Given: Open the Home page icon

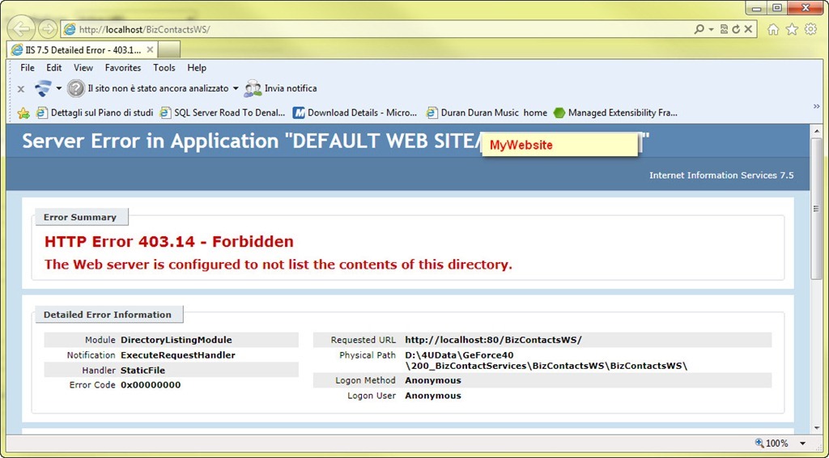Looking at the screenshot, I should 773,29.
